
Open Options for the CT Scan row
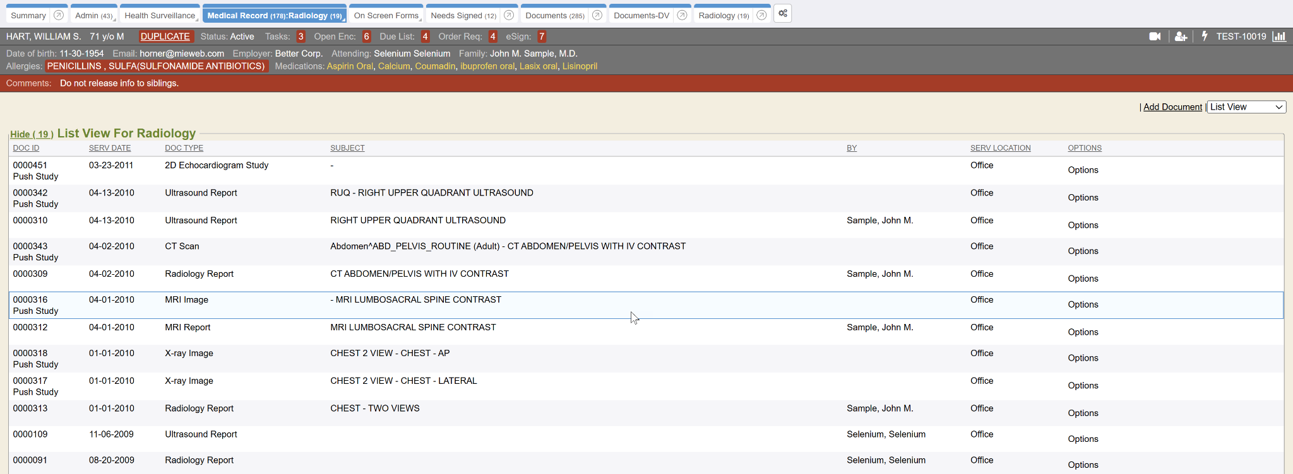pyautogui.click(x=1083, y=251)
